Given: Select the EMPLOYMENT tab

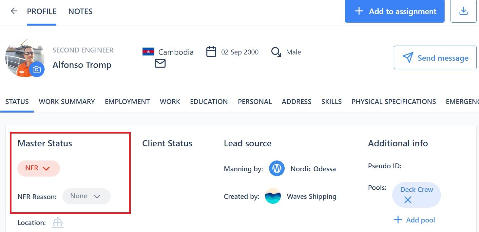Looking at the screenshot, I should click(x=127, y=102).
